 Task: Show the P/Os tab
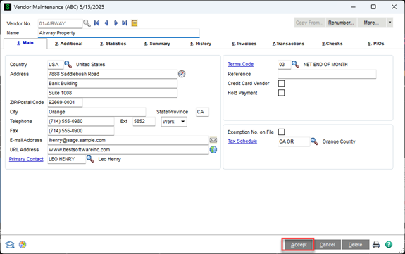tap(376, 44)
